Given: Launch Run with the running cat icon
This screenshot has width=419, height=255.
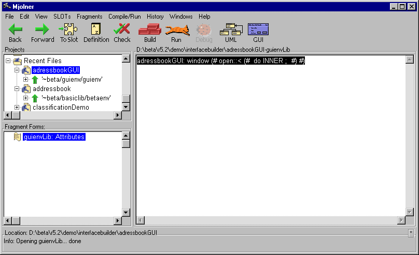Looking at the screenshot, I should click(176, 30).
